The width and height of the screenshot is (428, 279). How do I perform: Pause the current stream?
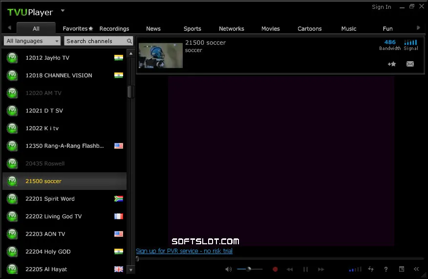tap(305, 269)
